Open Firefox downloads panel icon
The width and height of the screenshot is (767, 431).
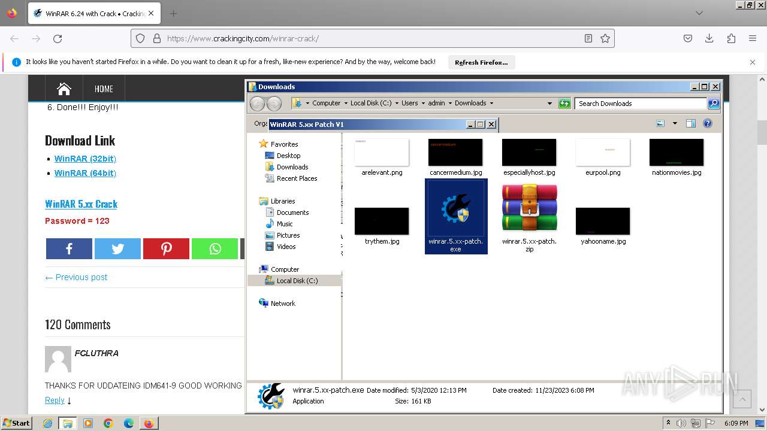[x=709, y=38]
